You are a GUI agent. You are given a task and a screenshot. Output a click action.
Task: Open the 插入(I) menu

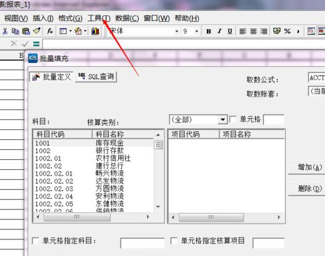pos(43,19)
